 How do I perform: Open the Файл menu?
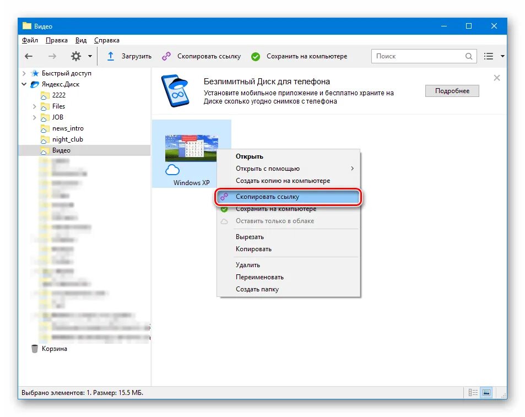[x=30, y=40]
